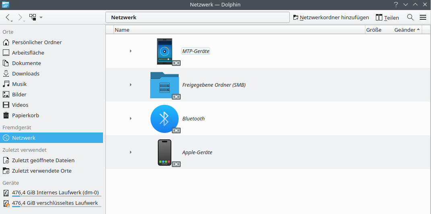Open Arbeitsfläche in sidebar

pyautogui.click(x=52, y=53)
